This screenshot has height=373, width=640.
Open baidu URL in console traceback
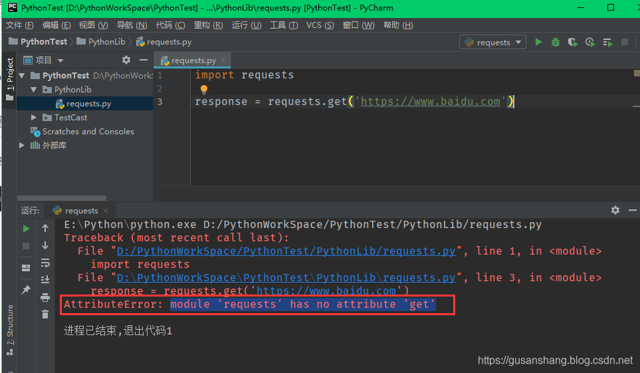(326, 291)
